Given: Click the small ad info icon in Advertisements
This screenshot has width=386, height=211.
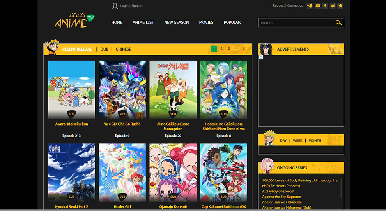Looking at the screenshot, I should (261, 57).
